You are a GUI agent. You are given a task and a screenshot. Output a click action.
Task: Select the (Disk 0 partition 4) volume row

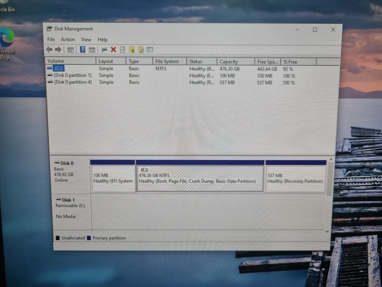[73, 83]
